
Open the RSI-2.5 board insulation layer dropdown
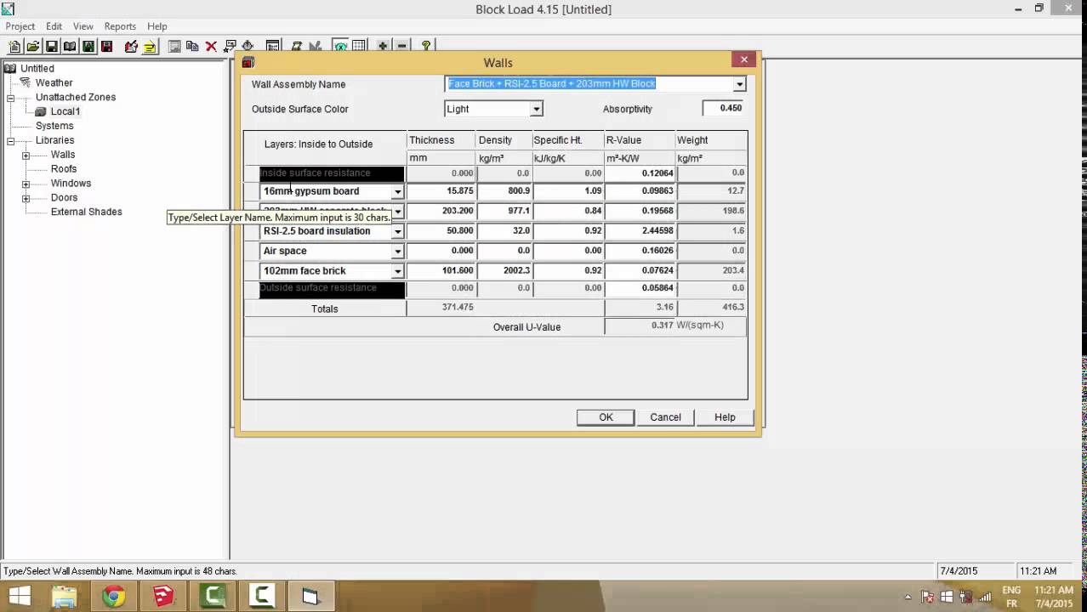point(397,231)
